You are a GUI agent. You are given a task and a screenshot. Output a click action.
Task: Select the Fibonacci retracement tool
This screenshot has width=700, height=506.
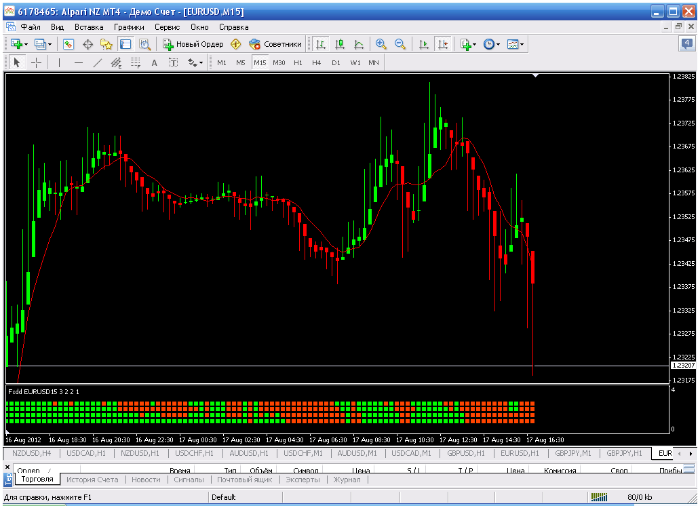click(135, 62)
